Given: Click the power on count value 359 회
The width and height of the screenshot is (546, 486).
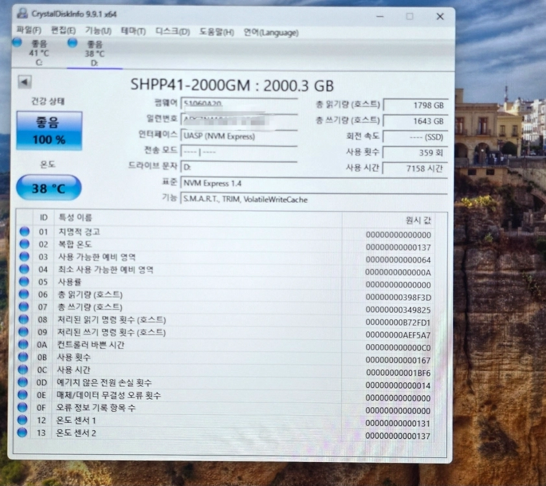Looking at the screenshot, I should [x=415, y=152].
